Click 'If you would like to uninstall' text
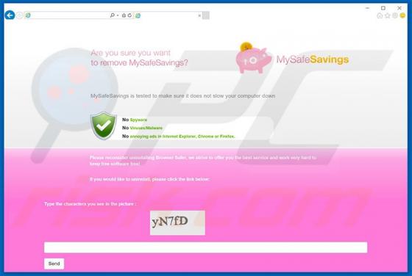Viewport: 412px width, 276px height. click(149, 179)
